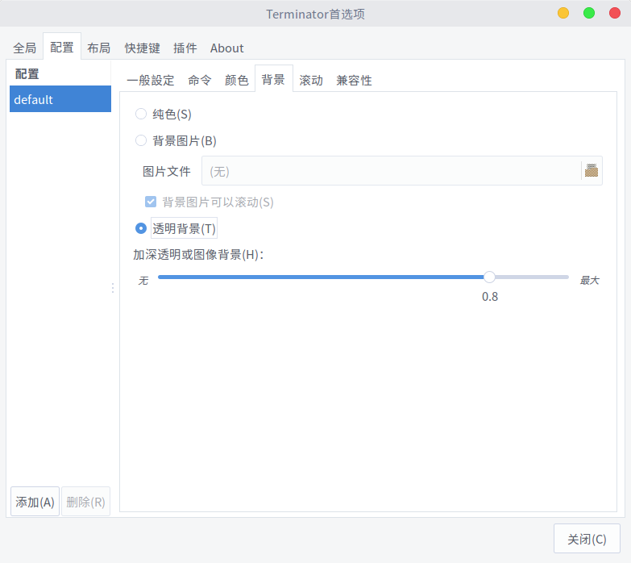Switch to the 一般設定 general sub-tab
This screenshot has width=631, height=563.
pyautogui.click(x=151, y=80)
